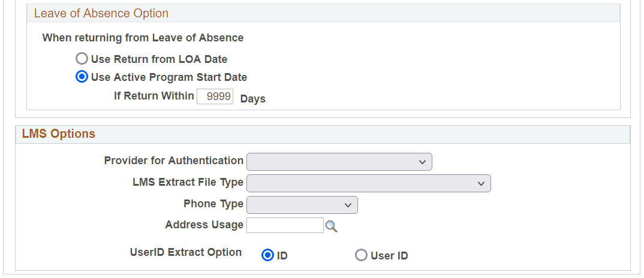The image size is (644, 278).
Task: Click the Address Usage lookup magnifier icon
Action: point(331,226)
